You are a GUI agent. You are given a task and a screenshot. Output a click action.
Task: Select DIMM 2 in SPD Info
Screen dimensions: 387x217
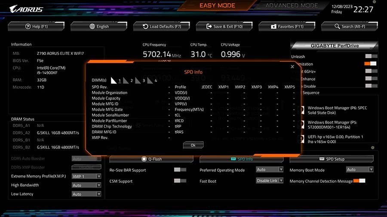128,81
